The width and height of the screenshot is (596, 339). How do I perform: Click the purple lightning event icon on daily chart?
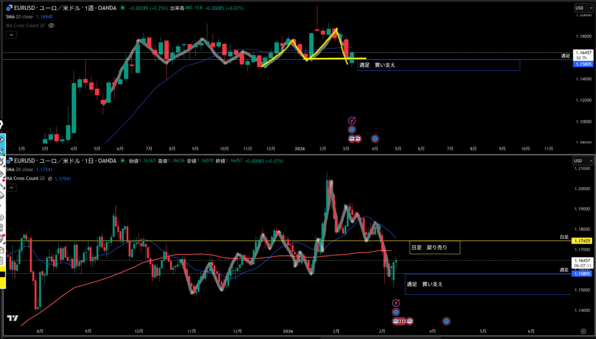point(396,302)
